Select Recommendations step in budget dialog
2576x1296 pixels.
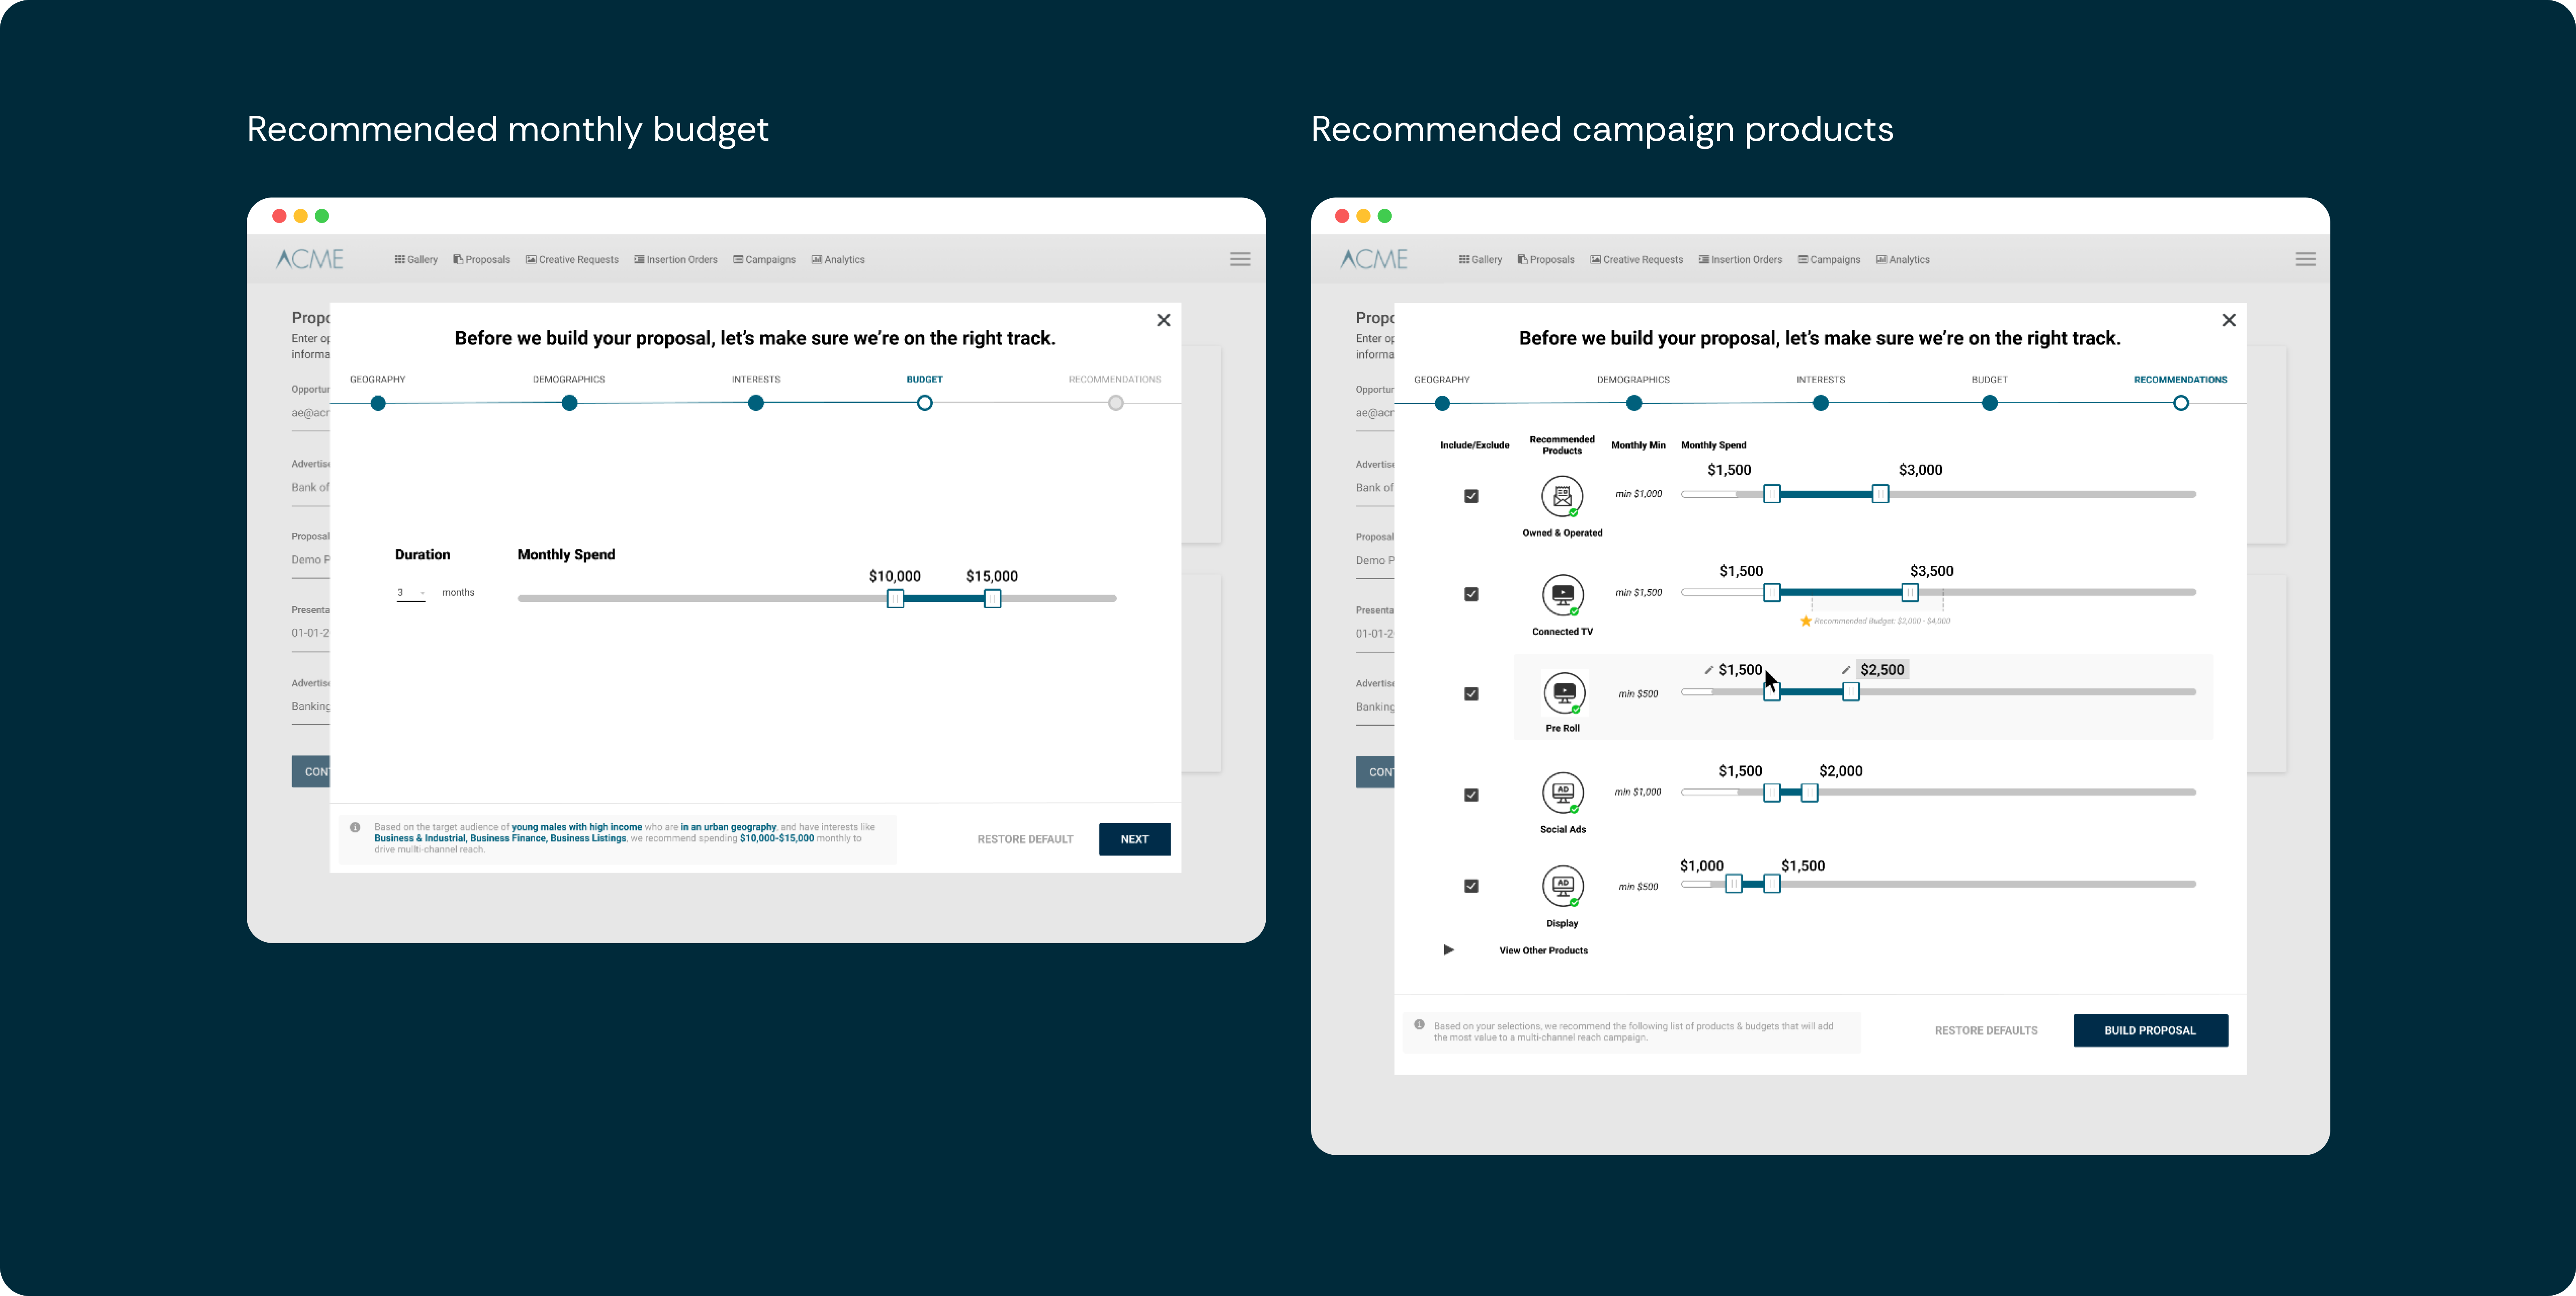click(x=1116, y=403)
